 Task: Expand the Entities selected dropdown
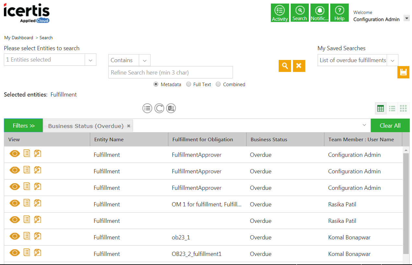pos(91,60)
